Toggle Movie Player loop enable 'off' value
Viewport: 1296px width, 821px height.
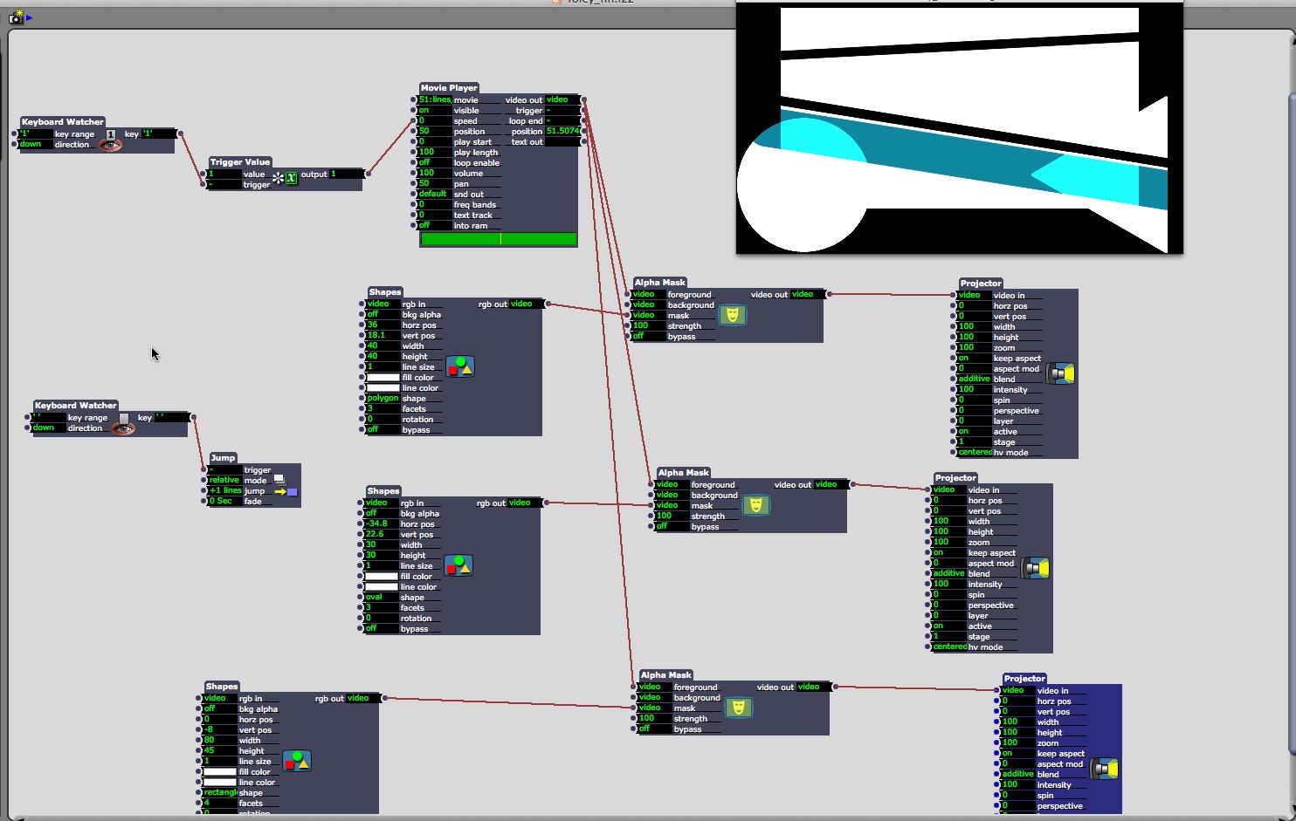[434, 163]
